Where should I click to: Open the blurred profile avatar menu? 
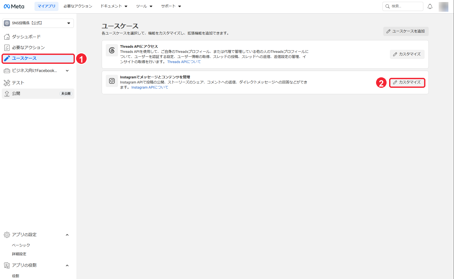coord(443,7)
